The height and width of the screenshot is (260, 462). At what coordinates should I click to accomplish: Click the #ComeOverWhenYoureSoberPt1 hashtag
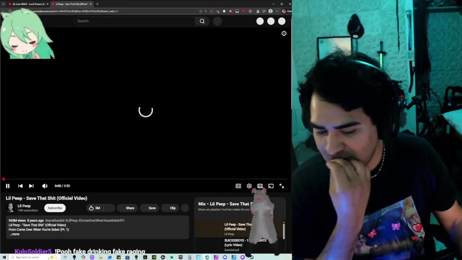tap(101, 220)
